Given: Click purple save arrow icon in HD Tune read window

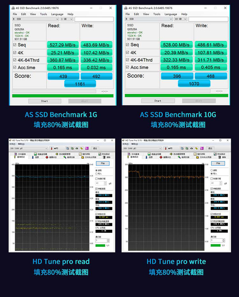Looking at the screenshot, I should pos(87,148).
